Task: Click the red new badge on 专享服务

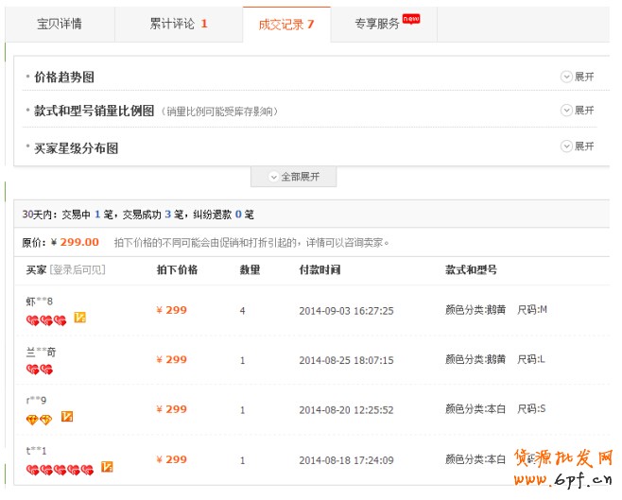Action: (411, 17)
